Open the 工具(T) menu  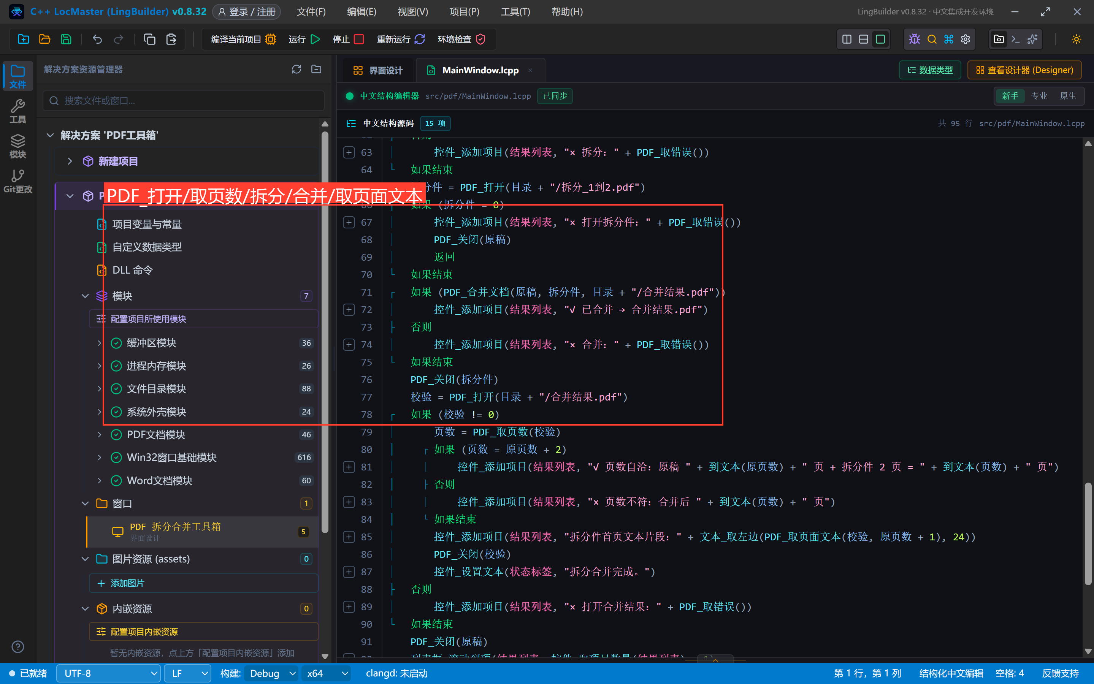[515, 12]
